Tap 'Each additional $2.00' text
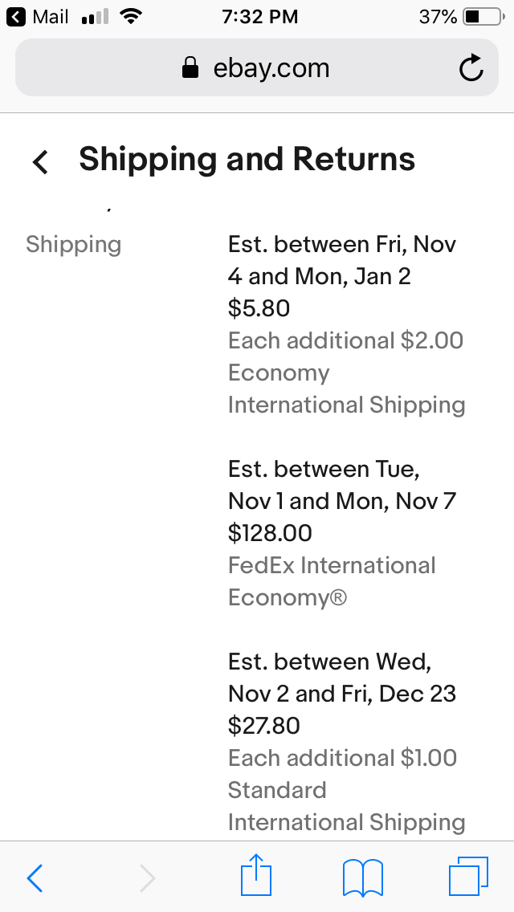This screenshot has height=912, width=514. click(x=346, y=340)
